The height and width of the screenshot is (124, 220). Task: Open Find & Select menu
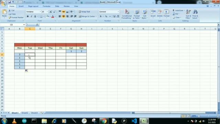(x=195, y=14)
